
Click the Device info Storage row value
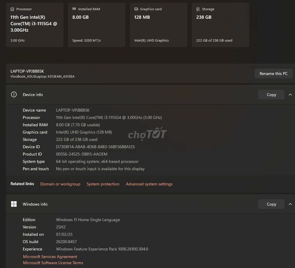tap(77, 139)
